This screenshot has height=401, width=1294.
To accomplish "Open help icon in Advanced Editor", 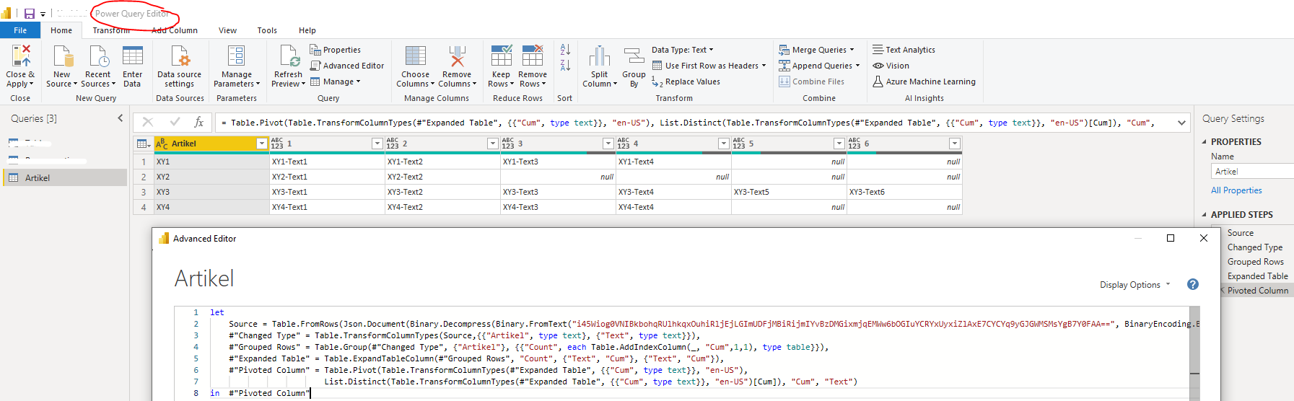I will (1193, 284).
